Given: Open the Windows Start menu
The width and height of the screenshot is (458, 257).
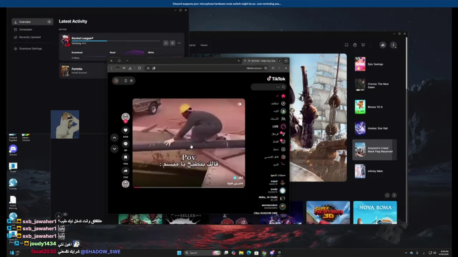Looking at the screenshot, I should (x=179, y=253).
